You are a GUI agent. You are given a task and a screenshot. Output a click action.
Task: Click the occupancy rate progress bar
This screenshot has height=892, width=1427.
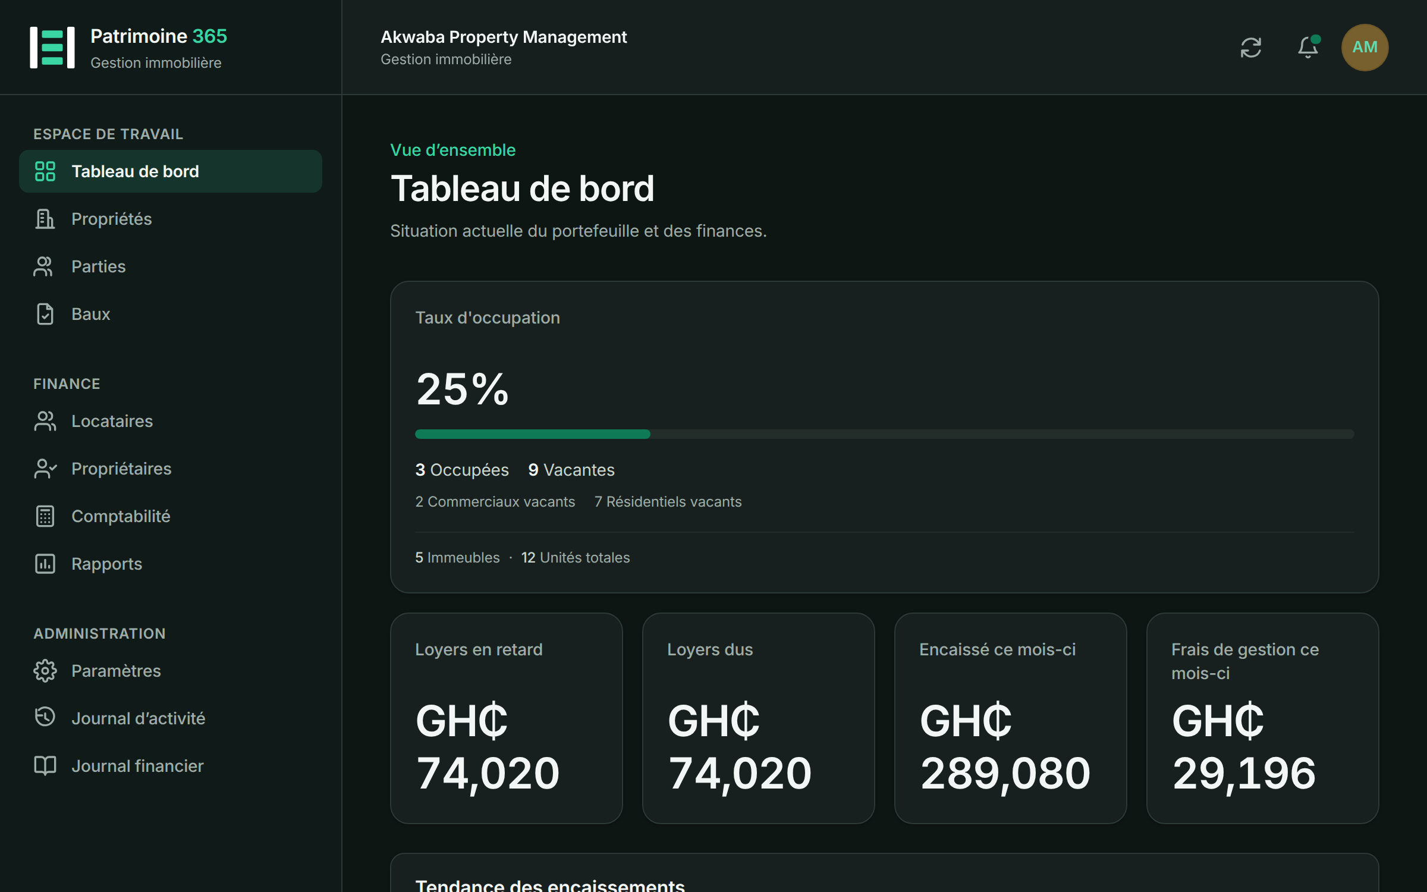click(885, 434)
